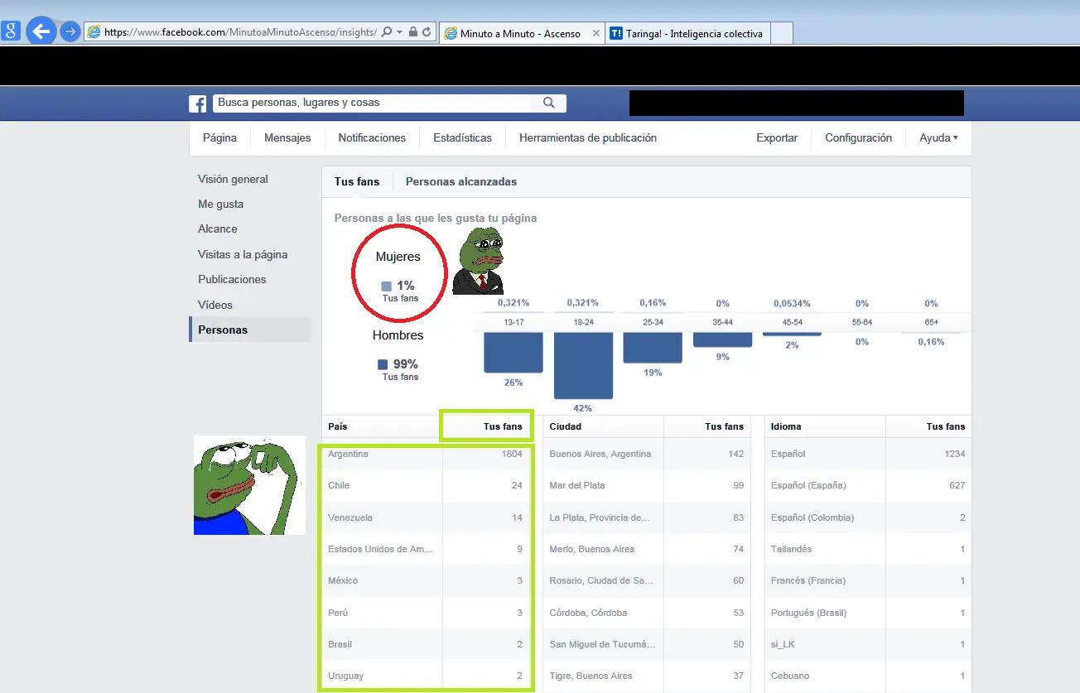The image size is (1080, 693).
Task: Select the Chile country row
Action: pos(427,485)
